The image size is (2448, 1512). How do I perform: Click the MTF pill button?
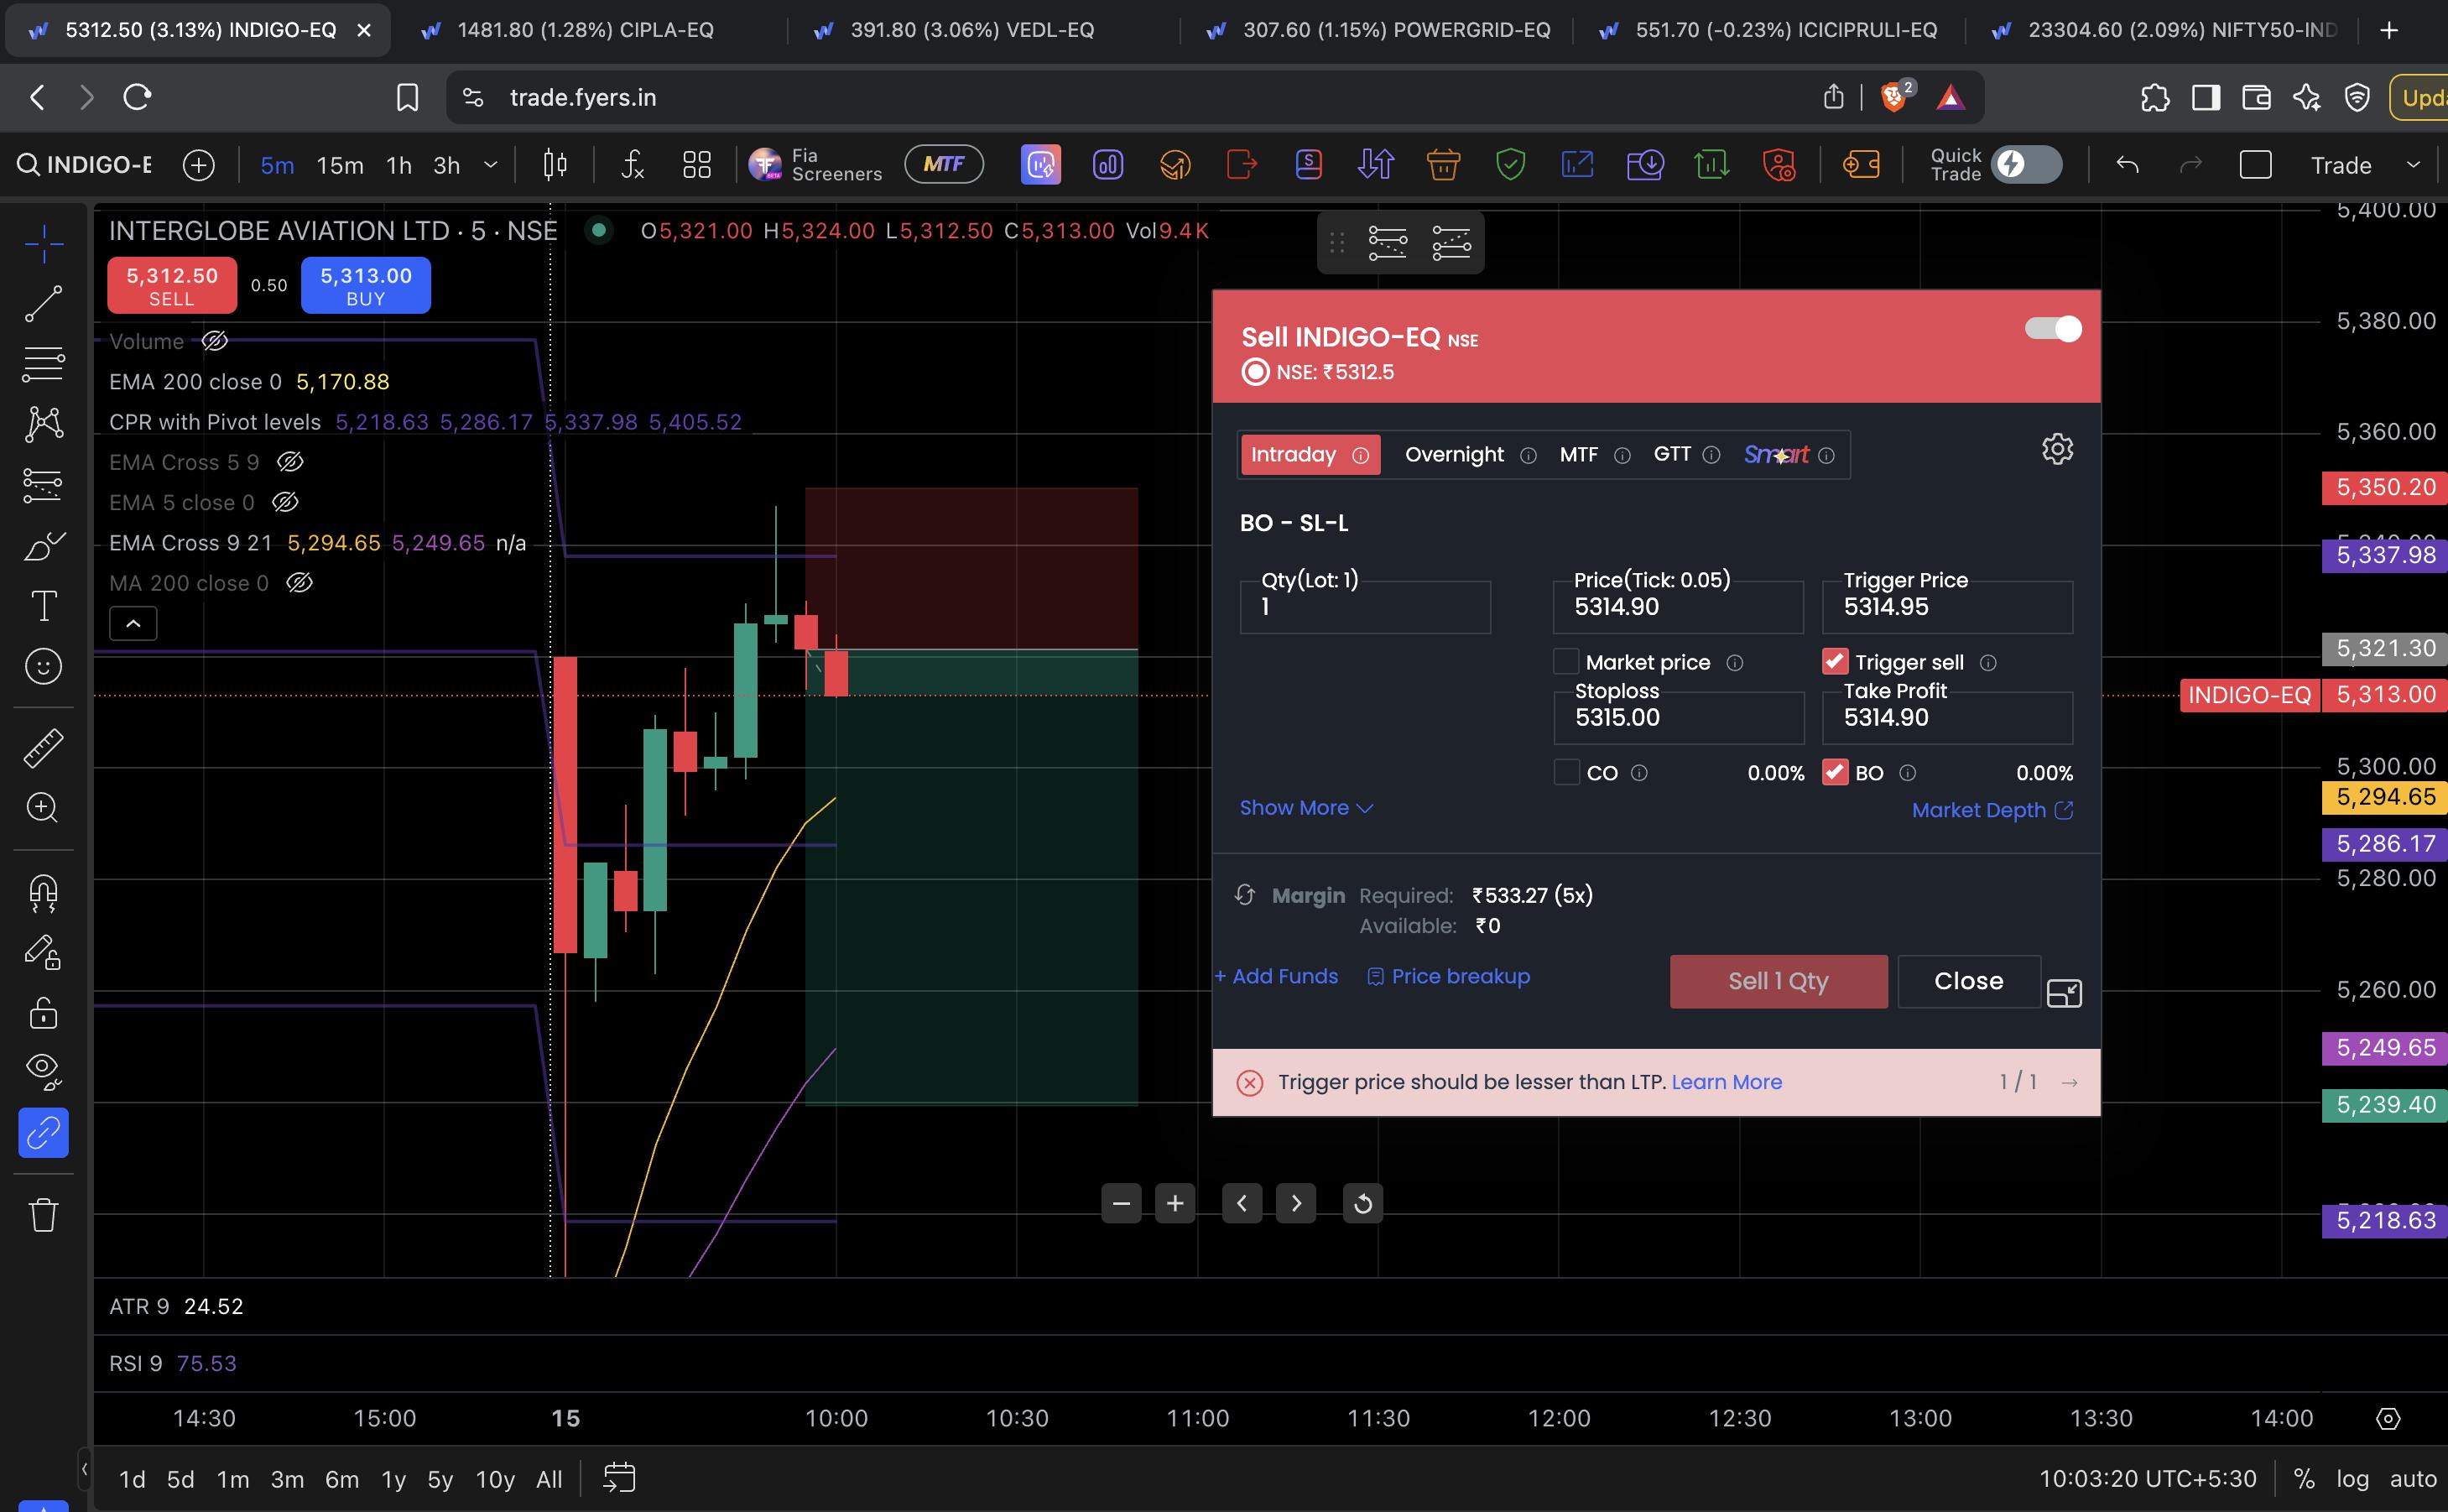point(944,164)
